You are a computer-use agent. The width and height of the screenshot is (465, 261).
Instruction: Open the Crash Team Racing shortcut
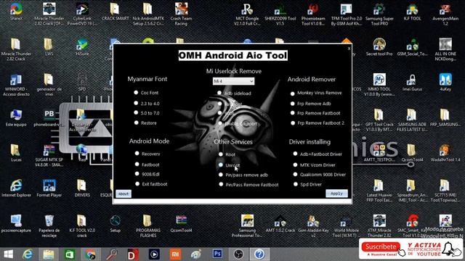[x=181, y=14]
